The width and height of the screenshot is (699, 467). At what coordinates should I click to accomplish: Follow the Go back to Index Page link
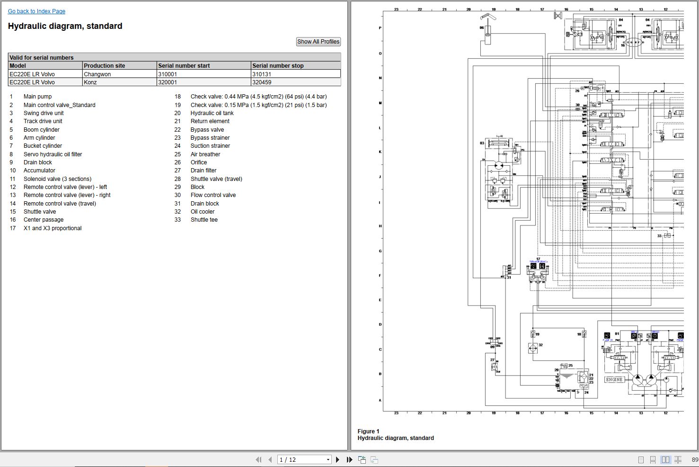tap(36, 11)
